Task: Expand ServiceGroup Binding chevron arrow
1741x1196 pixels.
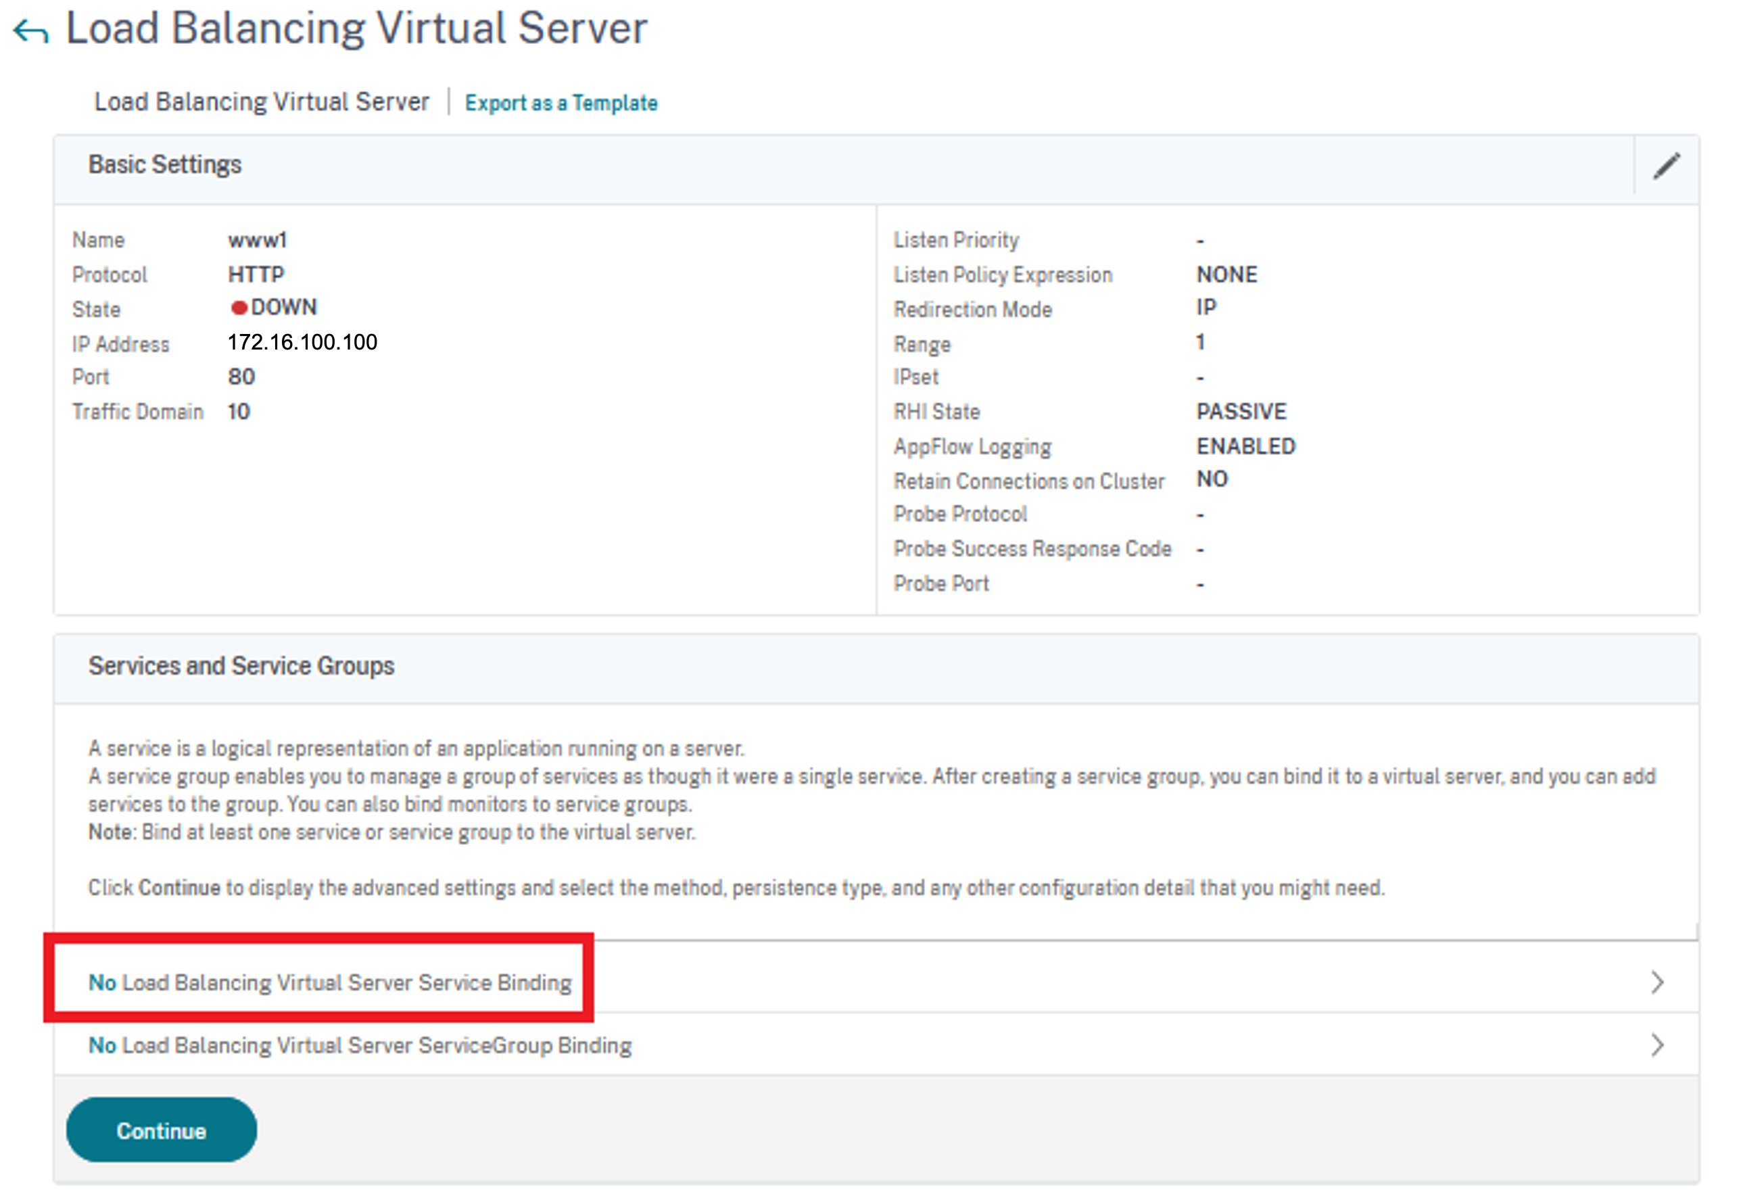Action: click(x=1657, y=1045)
